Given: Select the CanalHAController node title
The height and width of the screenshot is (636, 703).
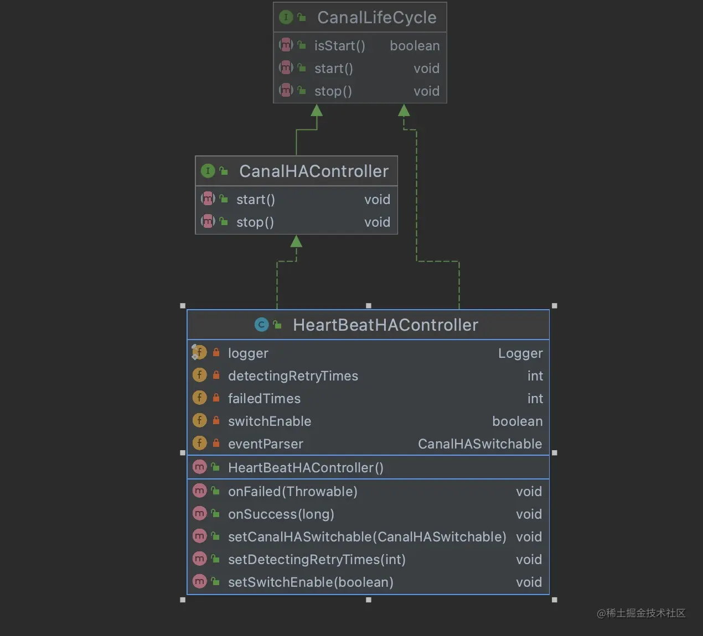Looking at the screenshot, I should (314, 171).
